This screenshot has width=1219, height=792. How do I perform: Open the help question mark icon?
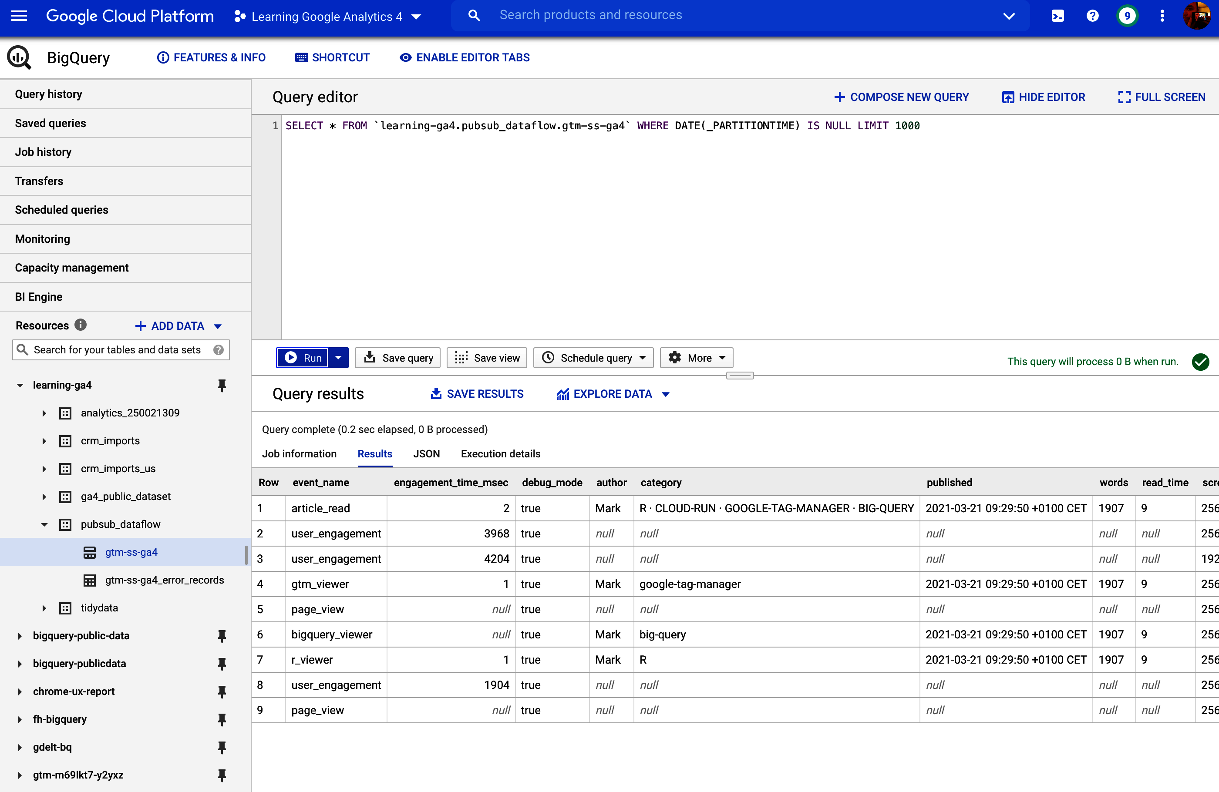click(x=1092, y=16)
